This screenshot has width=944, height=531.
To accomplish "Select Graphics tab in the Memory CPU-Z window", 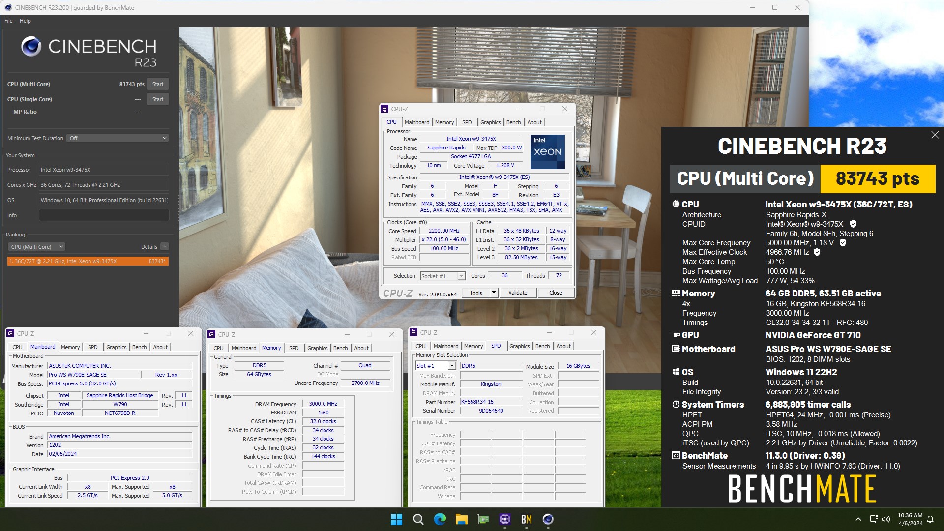I will [318, 348].
